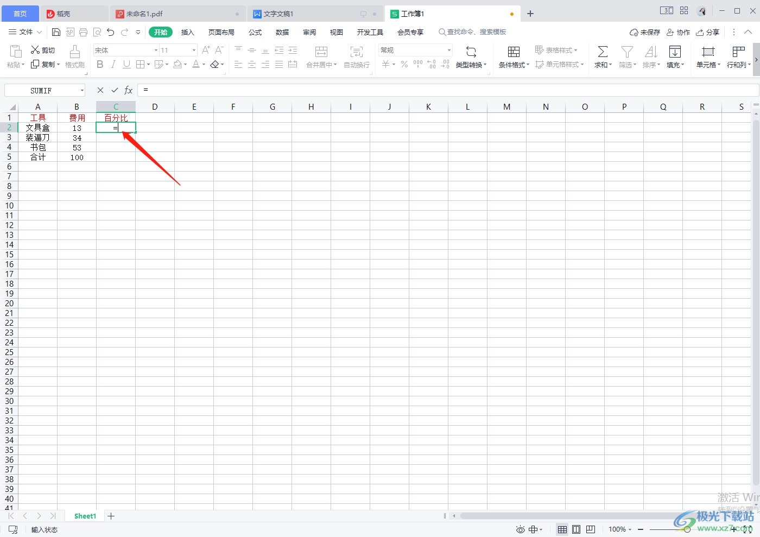This screenshot has width=760, height=537.
Task: Click the Save icon in quick toolbar
Action: 56,33
